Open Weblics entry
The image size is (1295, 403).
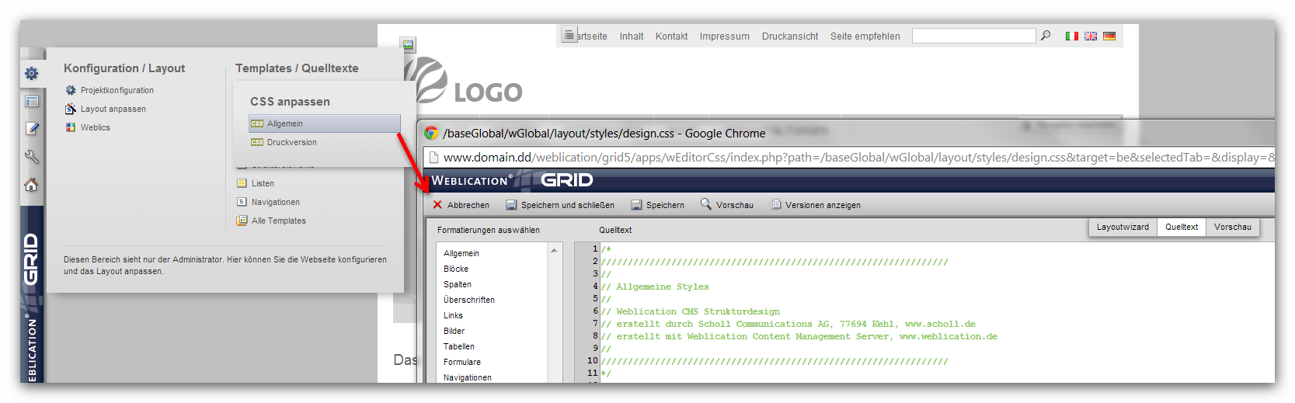(96, 127)
